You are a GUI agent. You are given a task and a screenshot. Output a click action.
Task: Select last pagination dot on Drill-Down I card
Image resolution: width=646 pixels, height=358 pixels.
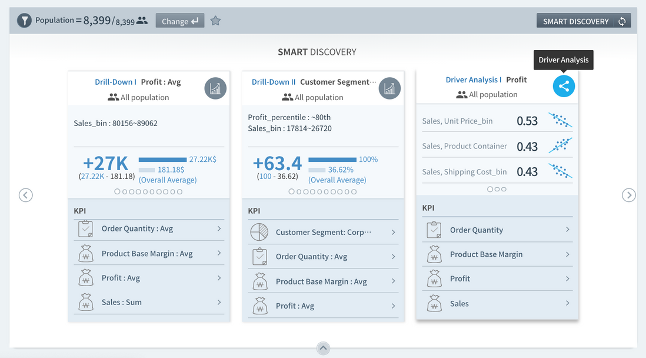pos(179,191)
